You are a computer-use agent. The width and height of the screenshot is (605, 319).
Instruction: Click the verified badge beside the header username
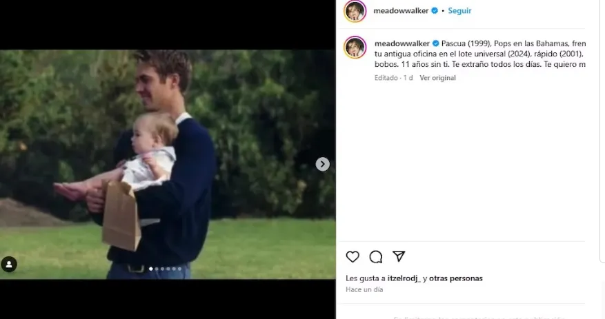tap(435, 11)
